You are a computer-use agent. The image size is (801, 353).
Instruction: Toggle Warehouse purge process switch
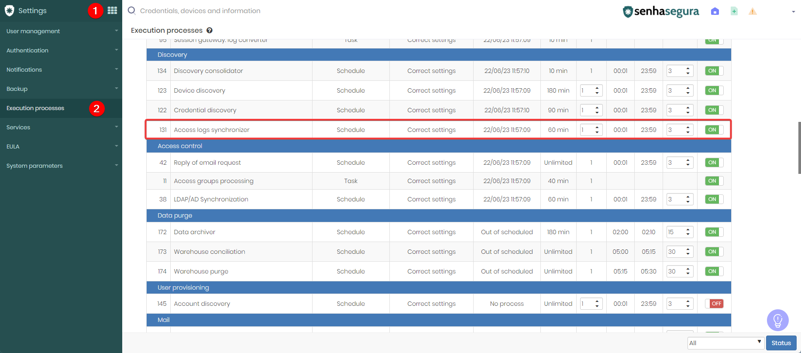(714, 271)
